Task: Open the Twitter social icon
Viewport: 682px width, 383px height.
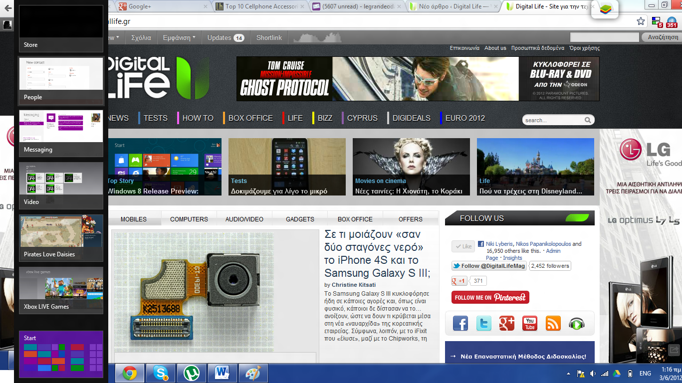Action: coord(483,323)
